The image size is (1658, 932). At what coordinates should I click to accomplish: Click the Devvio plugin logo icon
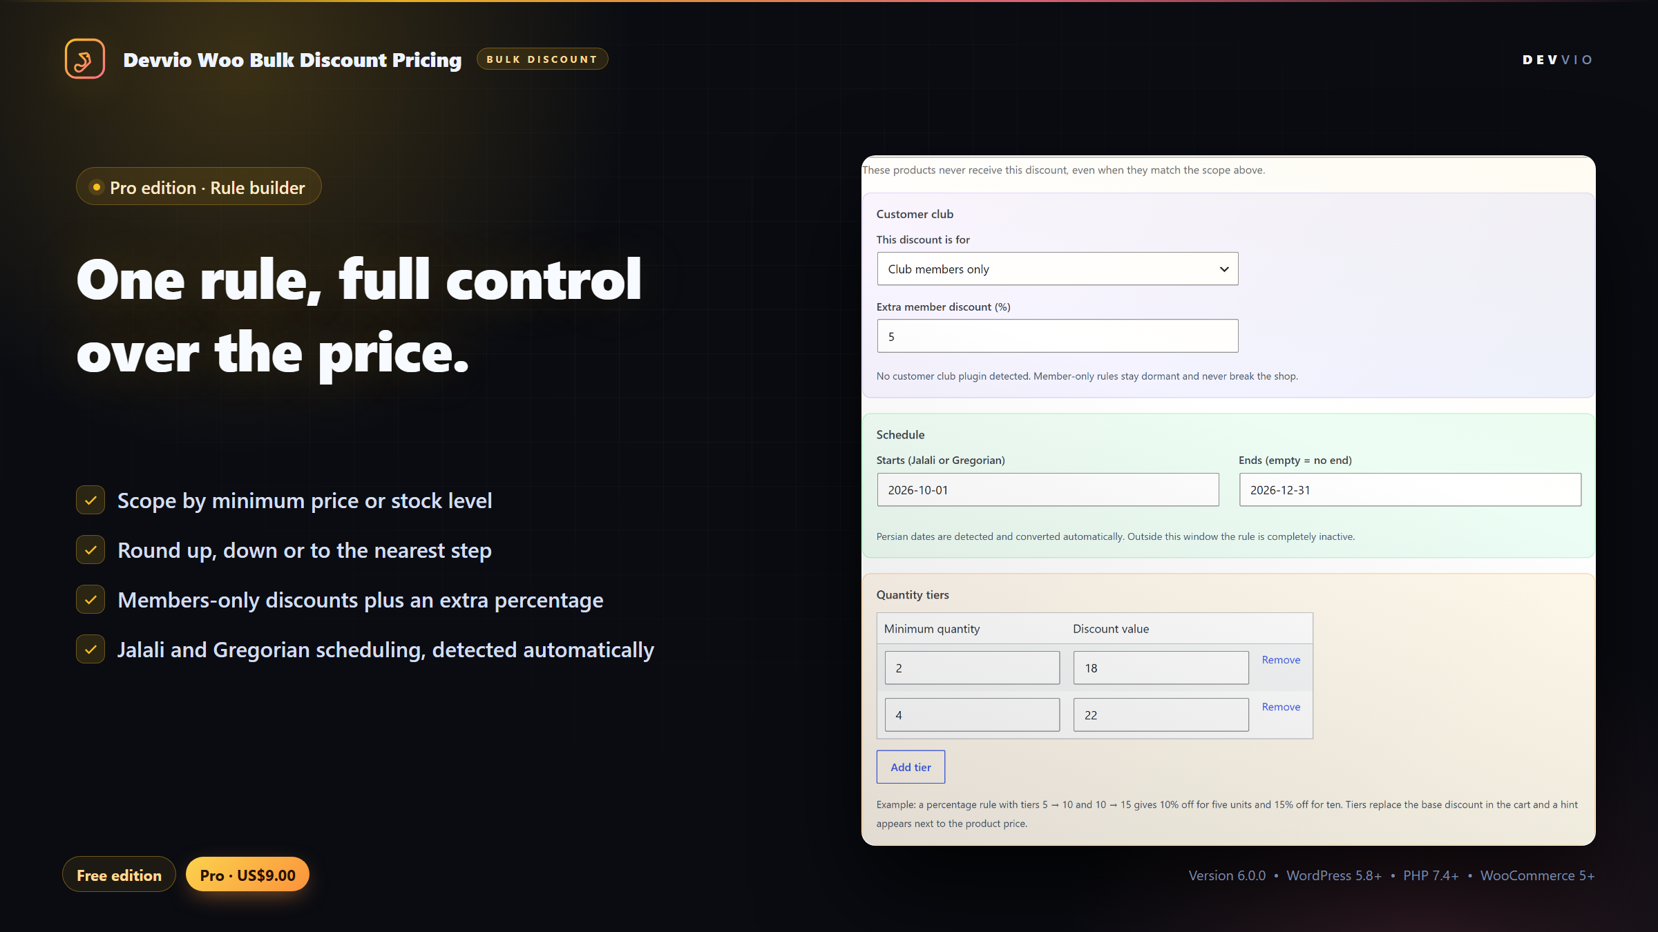tap(85, 59)
